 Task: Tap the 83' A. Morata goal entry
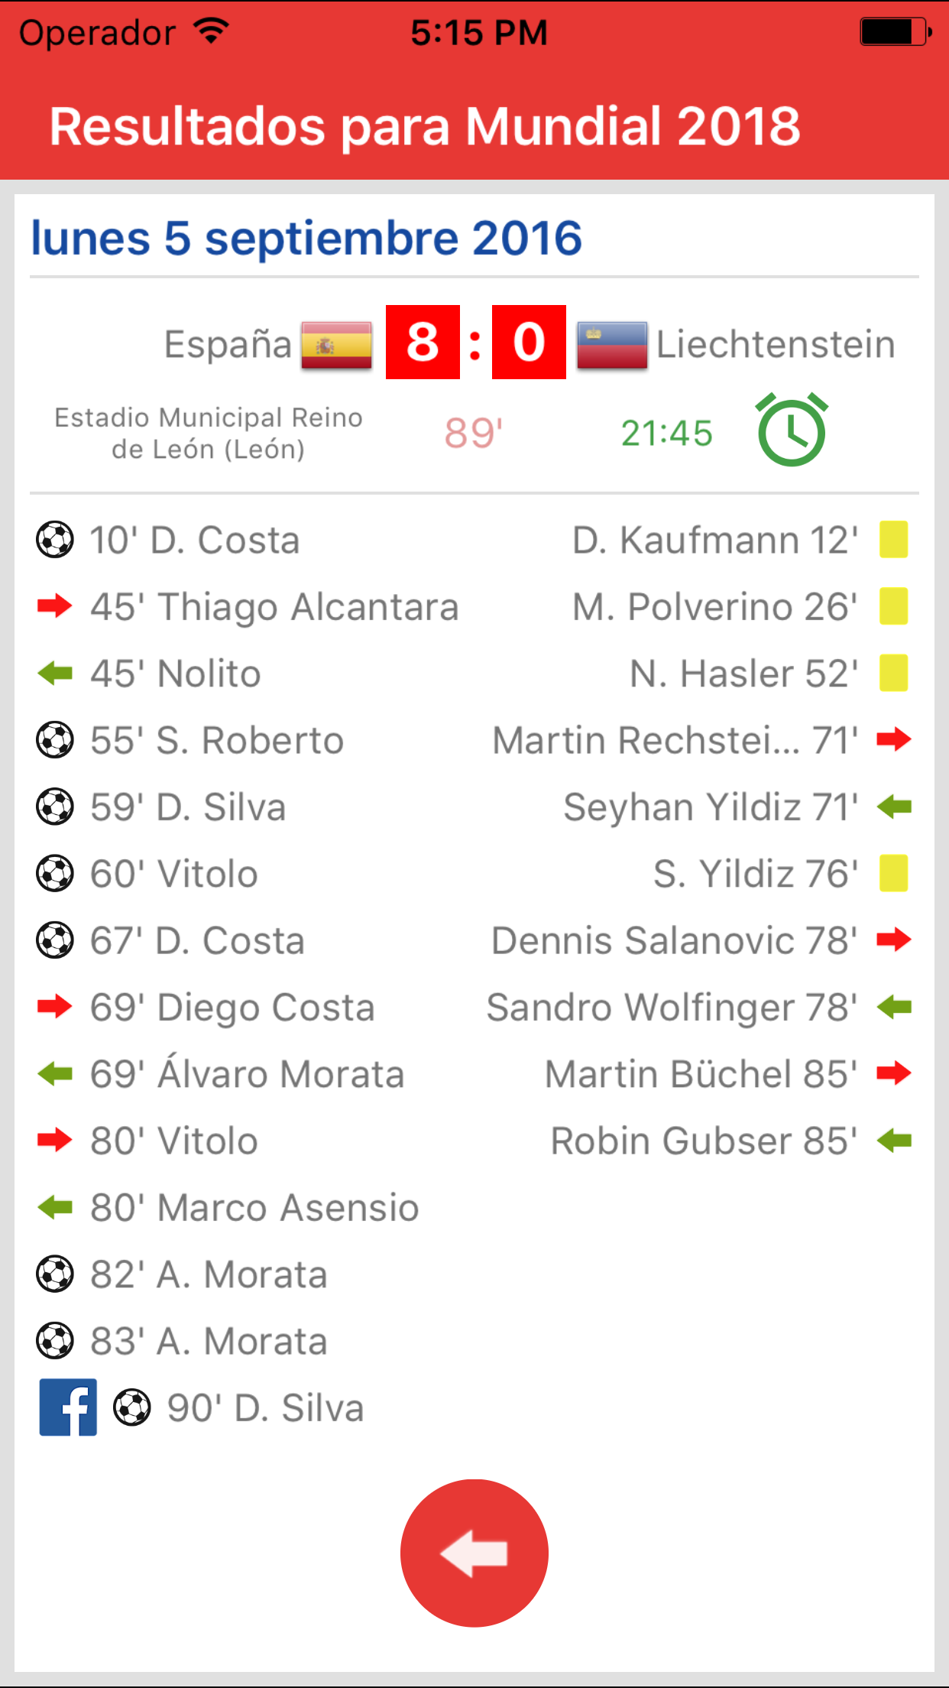tap(209, 1341)
